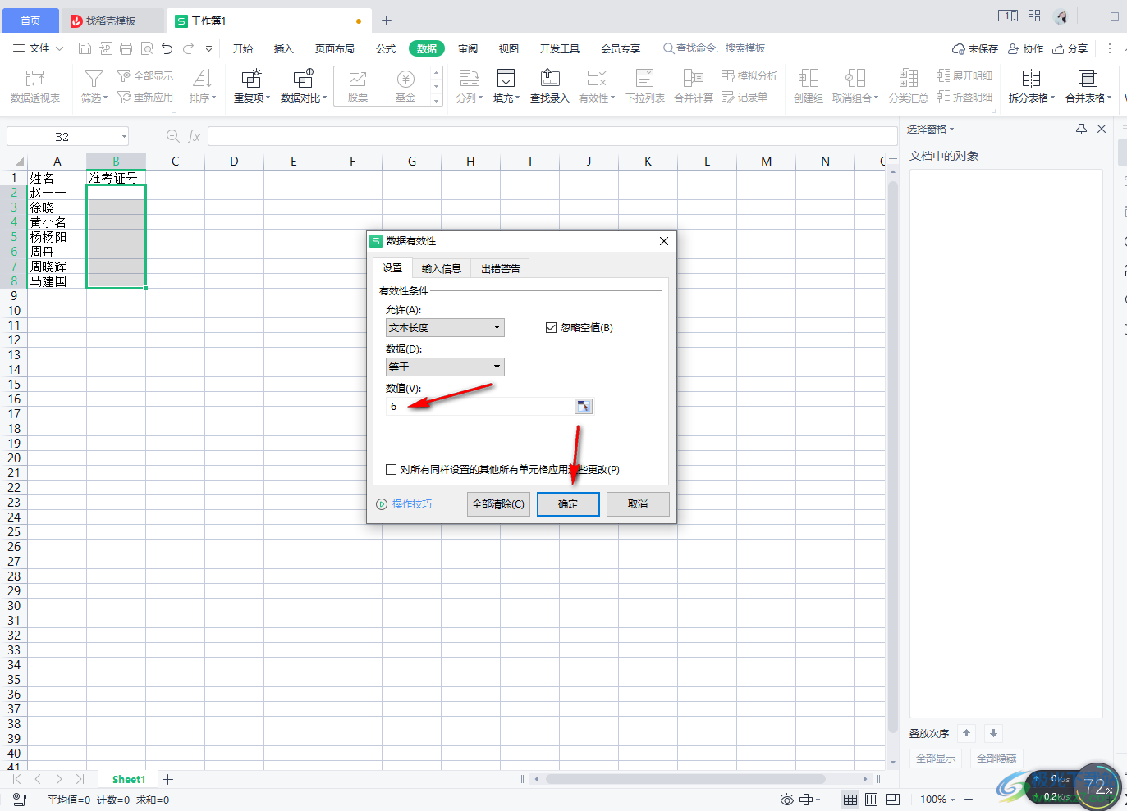Viewport: 1127px width, 811px height.
Task: Click the horizontal sheet scrollbar
Action: click(x=686, y=779)
